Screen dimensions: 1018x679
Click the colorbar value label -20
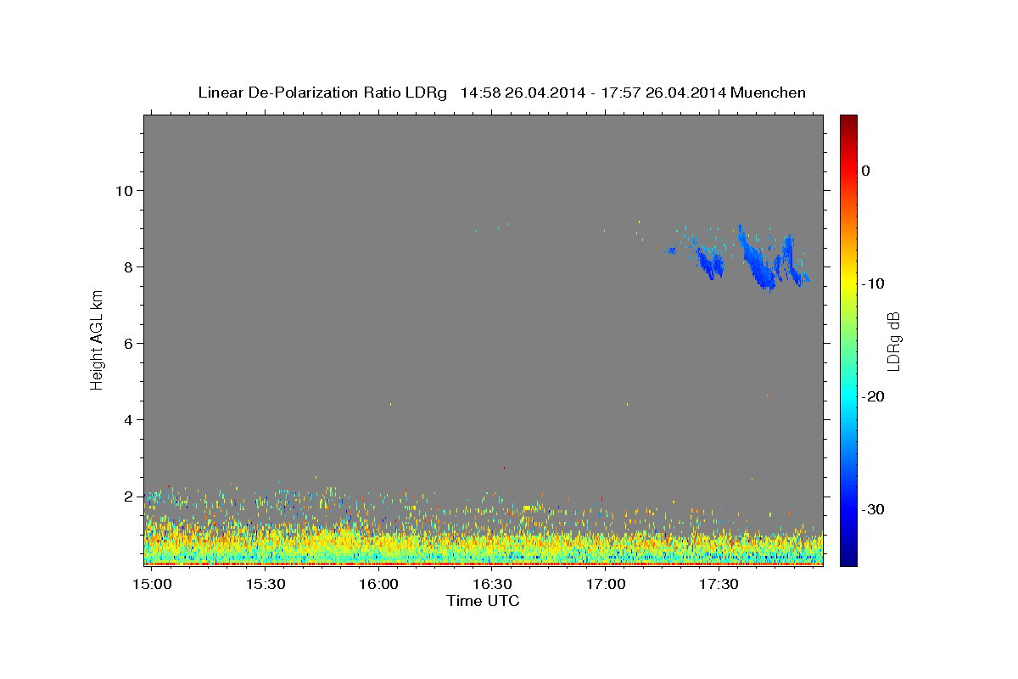click(x=874, y=396)
